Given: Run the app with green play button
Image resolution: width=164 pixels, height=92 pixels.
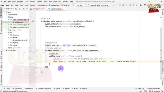Looking at the screenshot, I should 113,5.
